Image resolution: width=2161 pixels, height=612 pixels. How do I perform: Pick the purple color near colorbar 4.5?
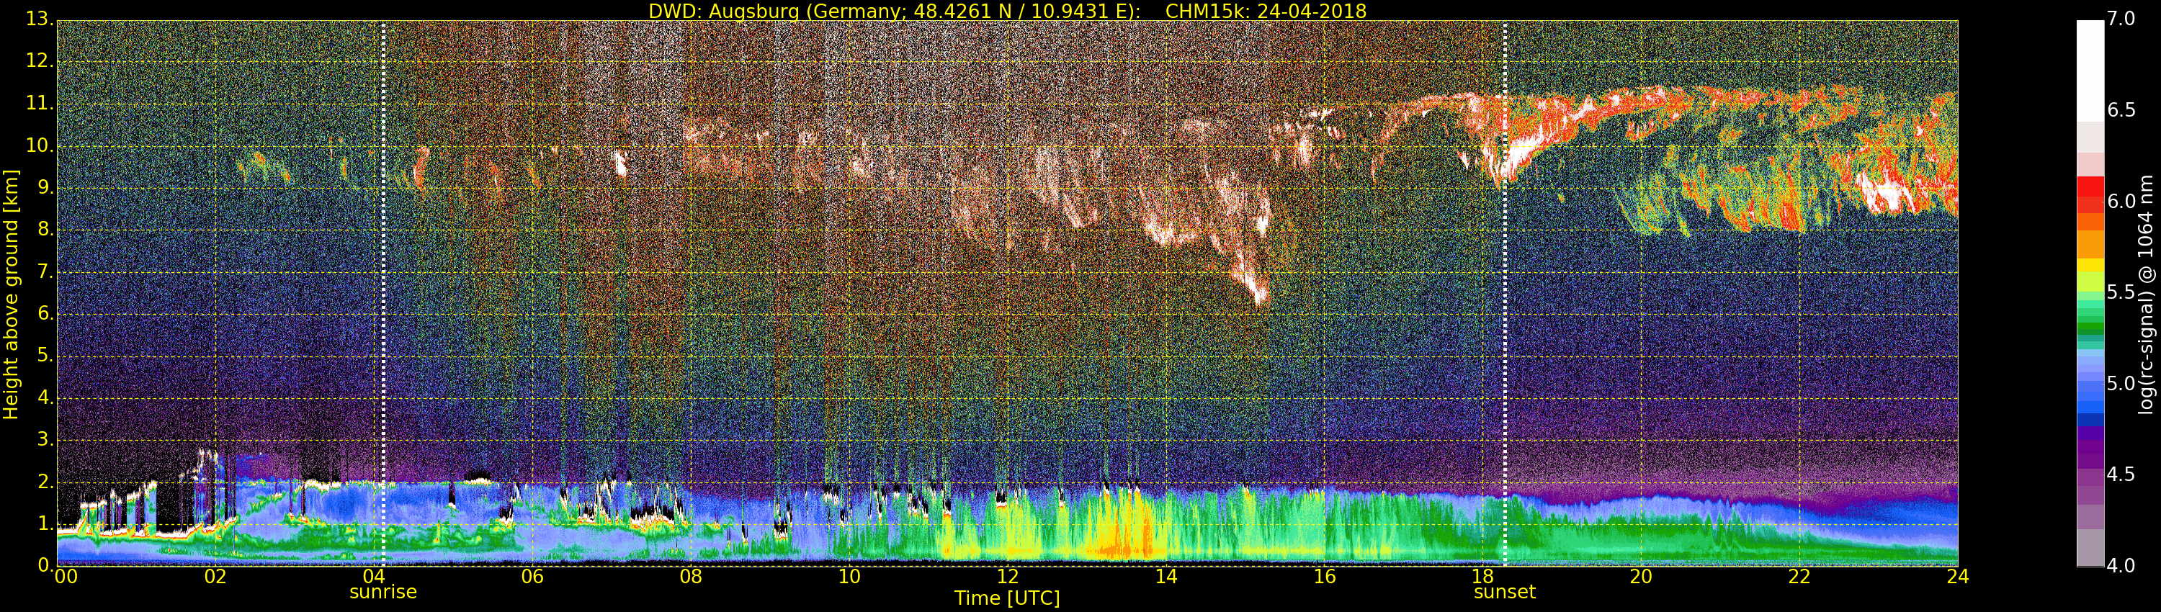pos(2090,469)
